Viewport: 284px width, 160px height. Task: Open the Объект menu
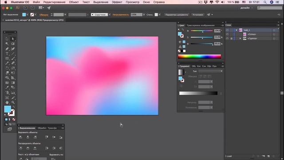pos(74,2)
